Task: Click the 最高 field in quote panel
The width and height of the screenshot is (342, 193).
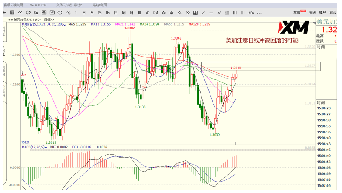Action: click(x=320, y=36)
